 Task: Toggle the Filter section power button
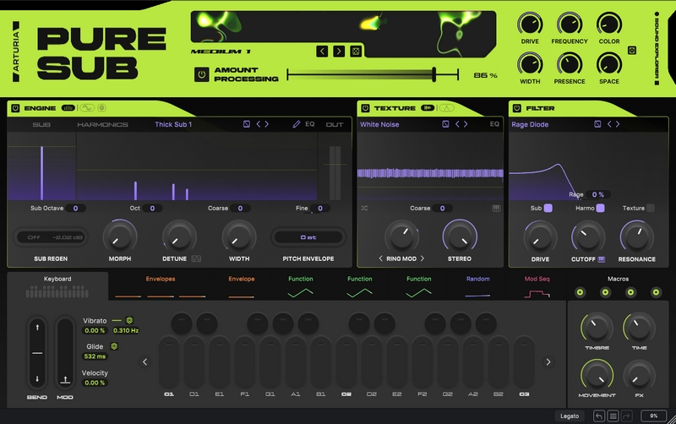coord(516,108)
